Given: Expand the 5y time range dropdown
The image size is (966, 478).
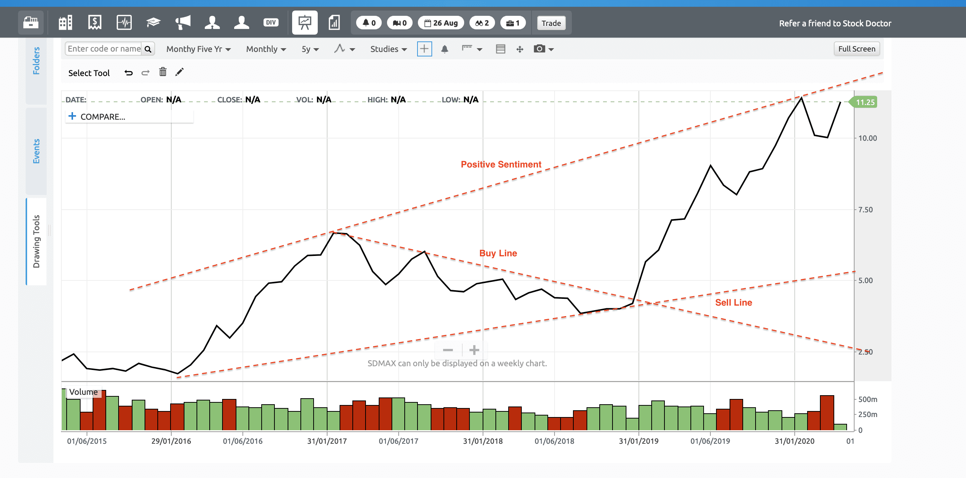Looking at the screenshot, I should pyautogui.click(x=309, y=49).
